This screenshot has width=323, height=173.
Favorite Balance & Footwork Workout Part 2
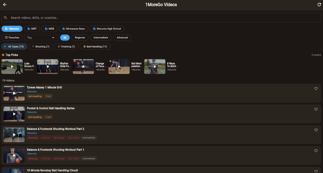[316, 130]
